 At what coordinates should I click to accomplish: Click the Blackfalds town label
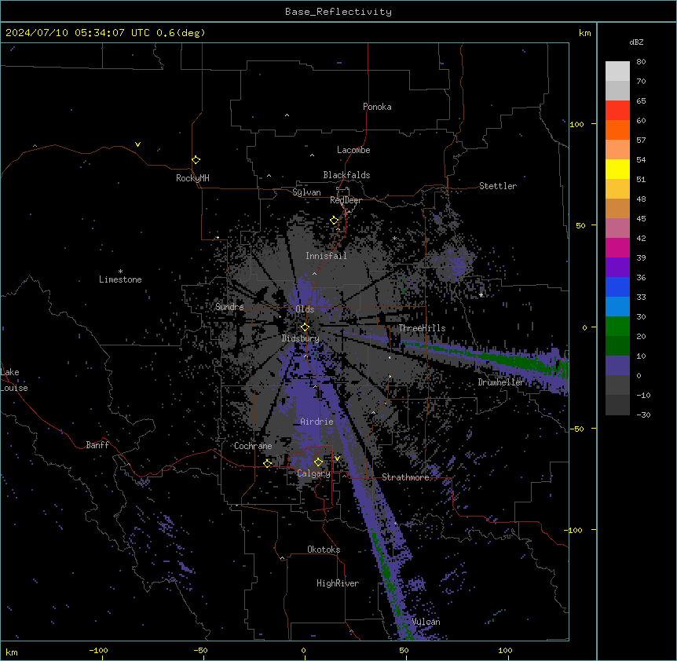[x=346, y=175]
